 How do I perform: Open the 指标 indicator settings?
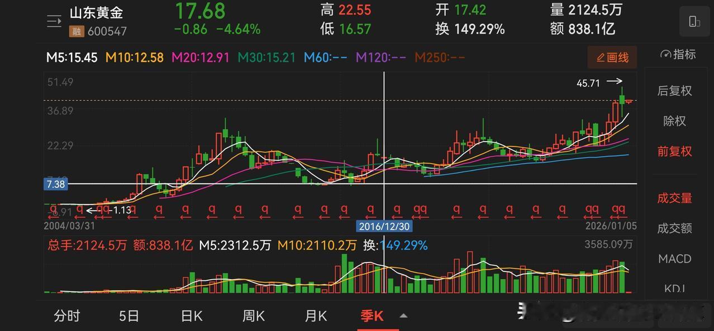678,55
